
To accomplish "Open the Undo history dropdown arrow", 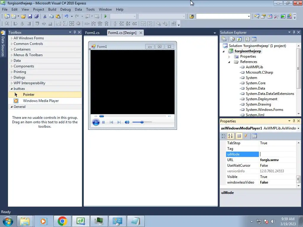I will point(72,17).
